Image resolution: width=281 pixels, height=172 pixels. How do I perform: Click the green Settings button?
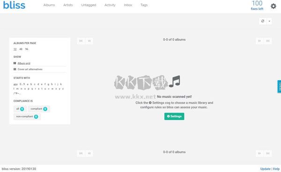(x=174, y=116)
